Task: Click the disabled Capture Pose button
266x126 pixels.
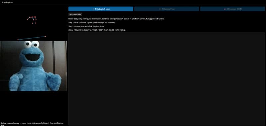Action: [x=167, y=9]
